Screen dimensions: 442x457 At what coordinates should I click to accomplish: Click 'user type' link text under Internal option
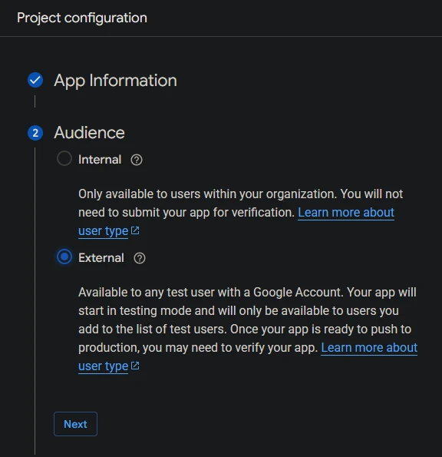(103, 231)
